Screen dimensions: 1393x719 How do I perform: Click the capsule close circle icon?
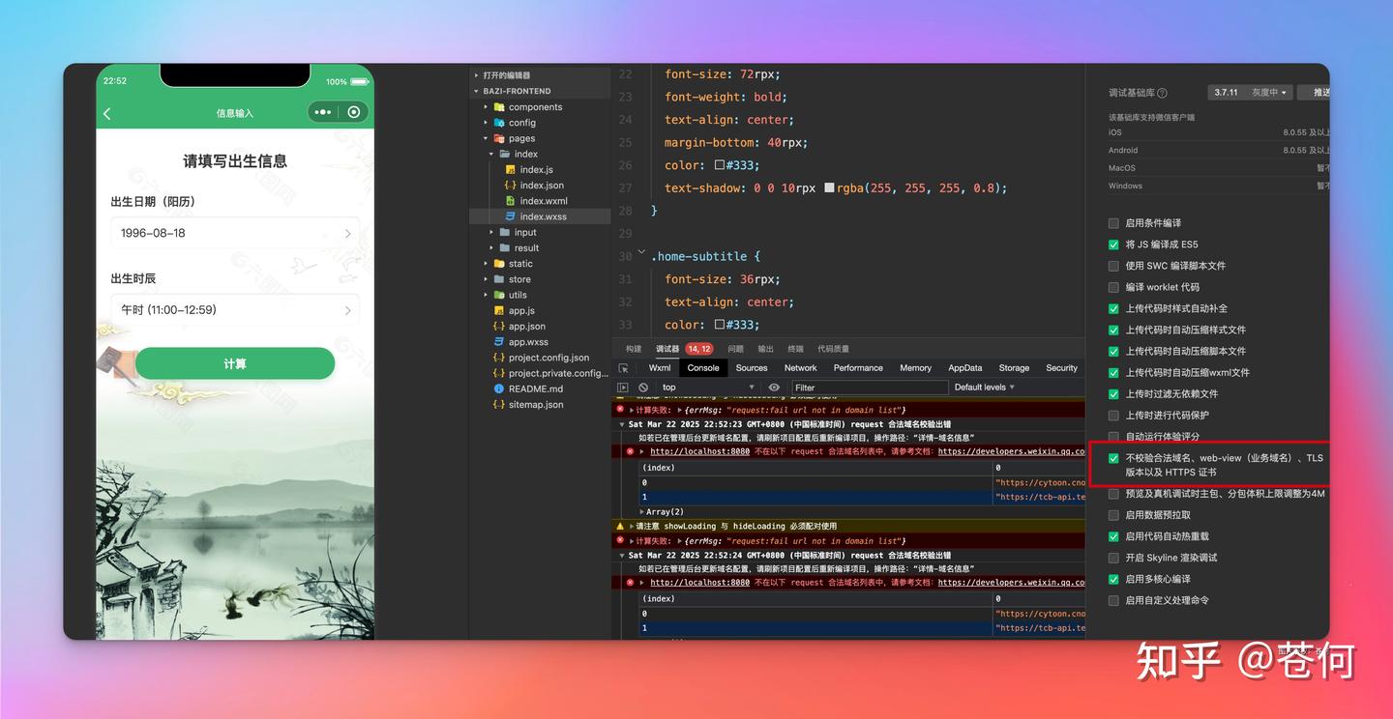(x=354, y=112)
